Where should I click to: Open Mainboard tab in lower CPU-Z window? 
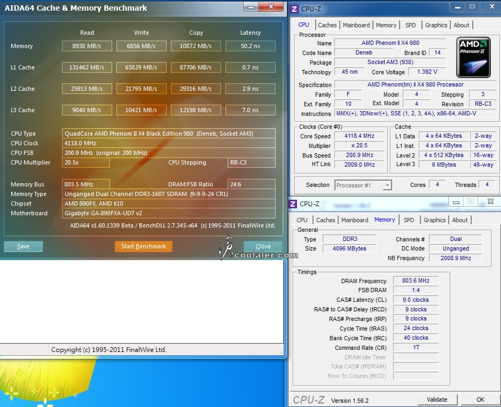coord(355,220)
